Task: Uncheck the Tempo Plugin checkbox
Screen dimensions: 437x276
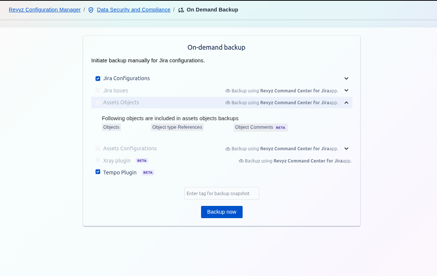Action: click(98, 172)
